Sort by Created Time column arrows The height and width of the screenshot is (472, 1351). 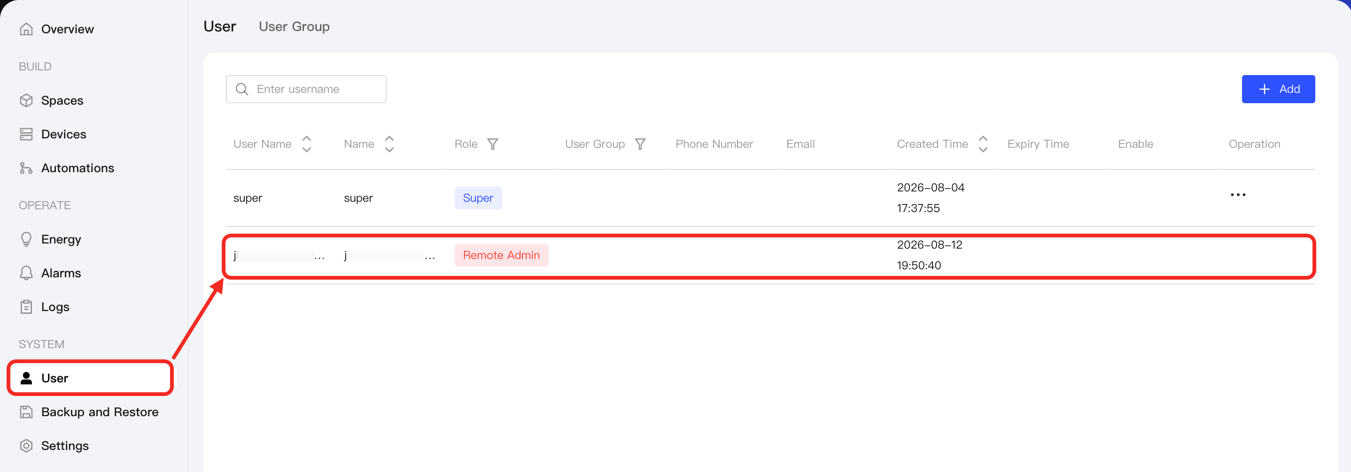(983, 144)
